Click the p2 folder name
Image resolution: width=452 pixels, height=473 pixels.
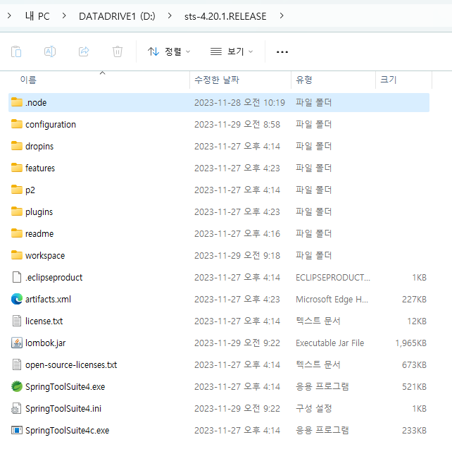pos(30,190)
